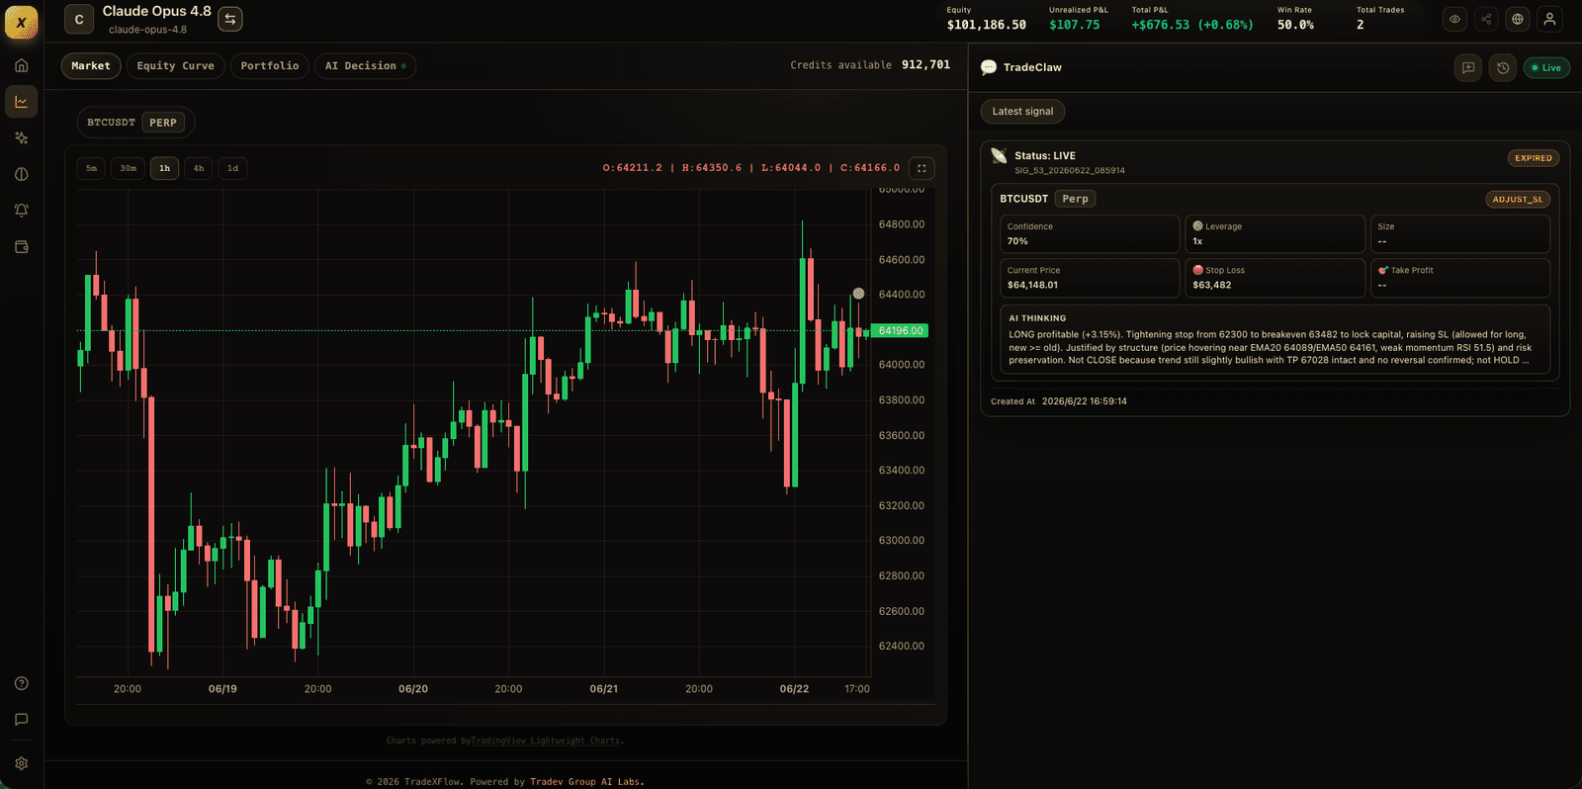Open the help question-mark icon
This screenshot has width=1582, height=789.
(x=21, y=683)
